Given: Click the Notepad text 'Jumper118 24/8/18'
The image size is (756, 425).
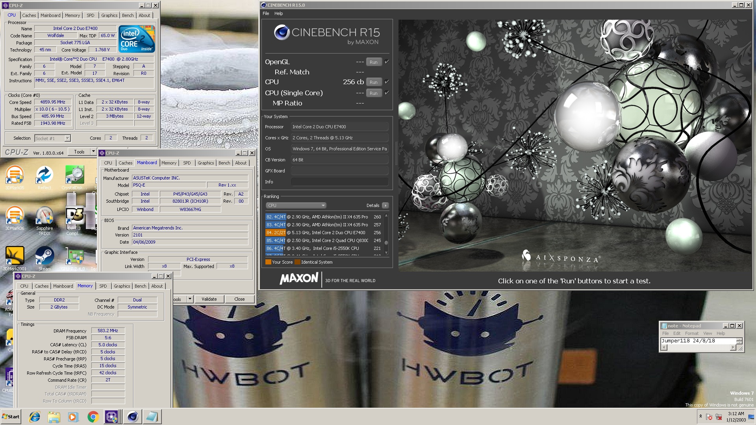Looking at the screenshot, I should coord(688,341).
